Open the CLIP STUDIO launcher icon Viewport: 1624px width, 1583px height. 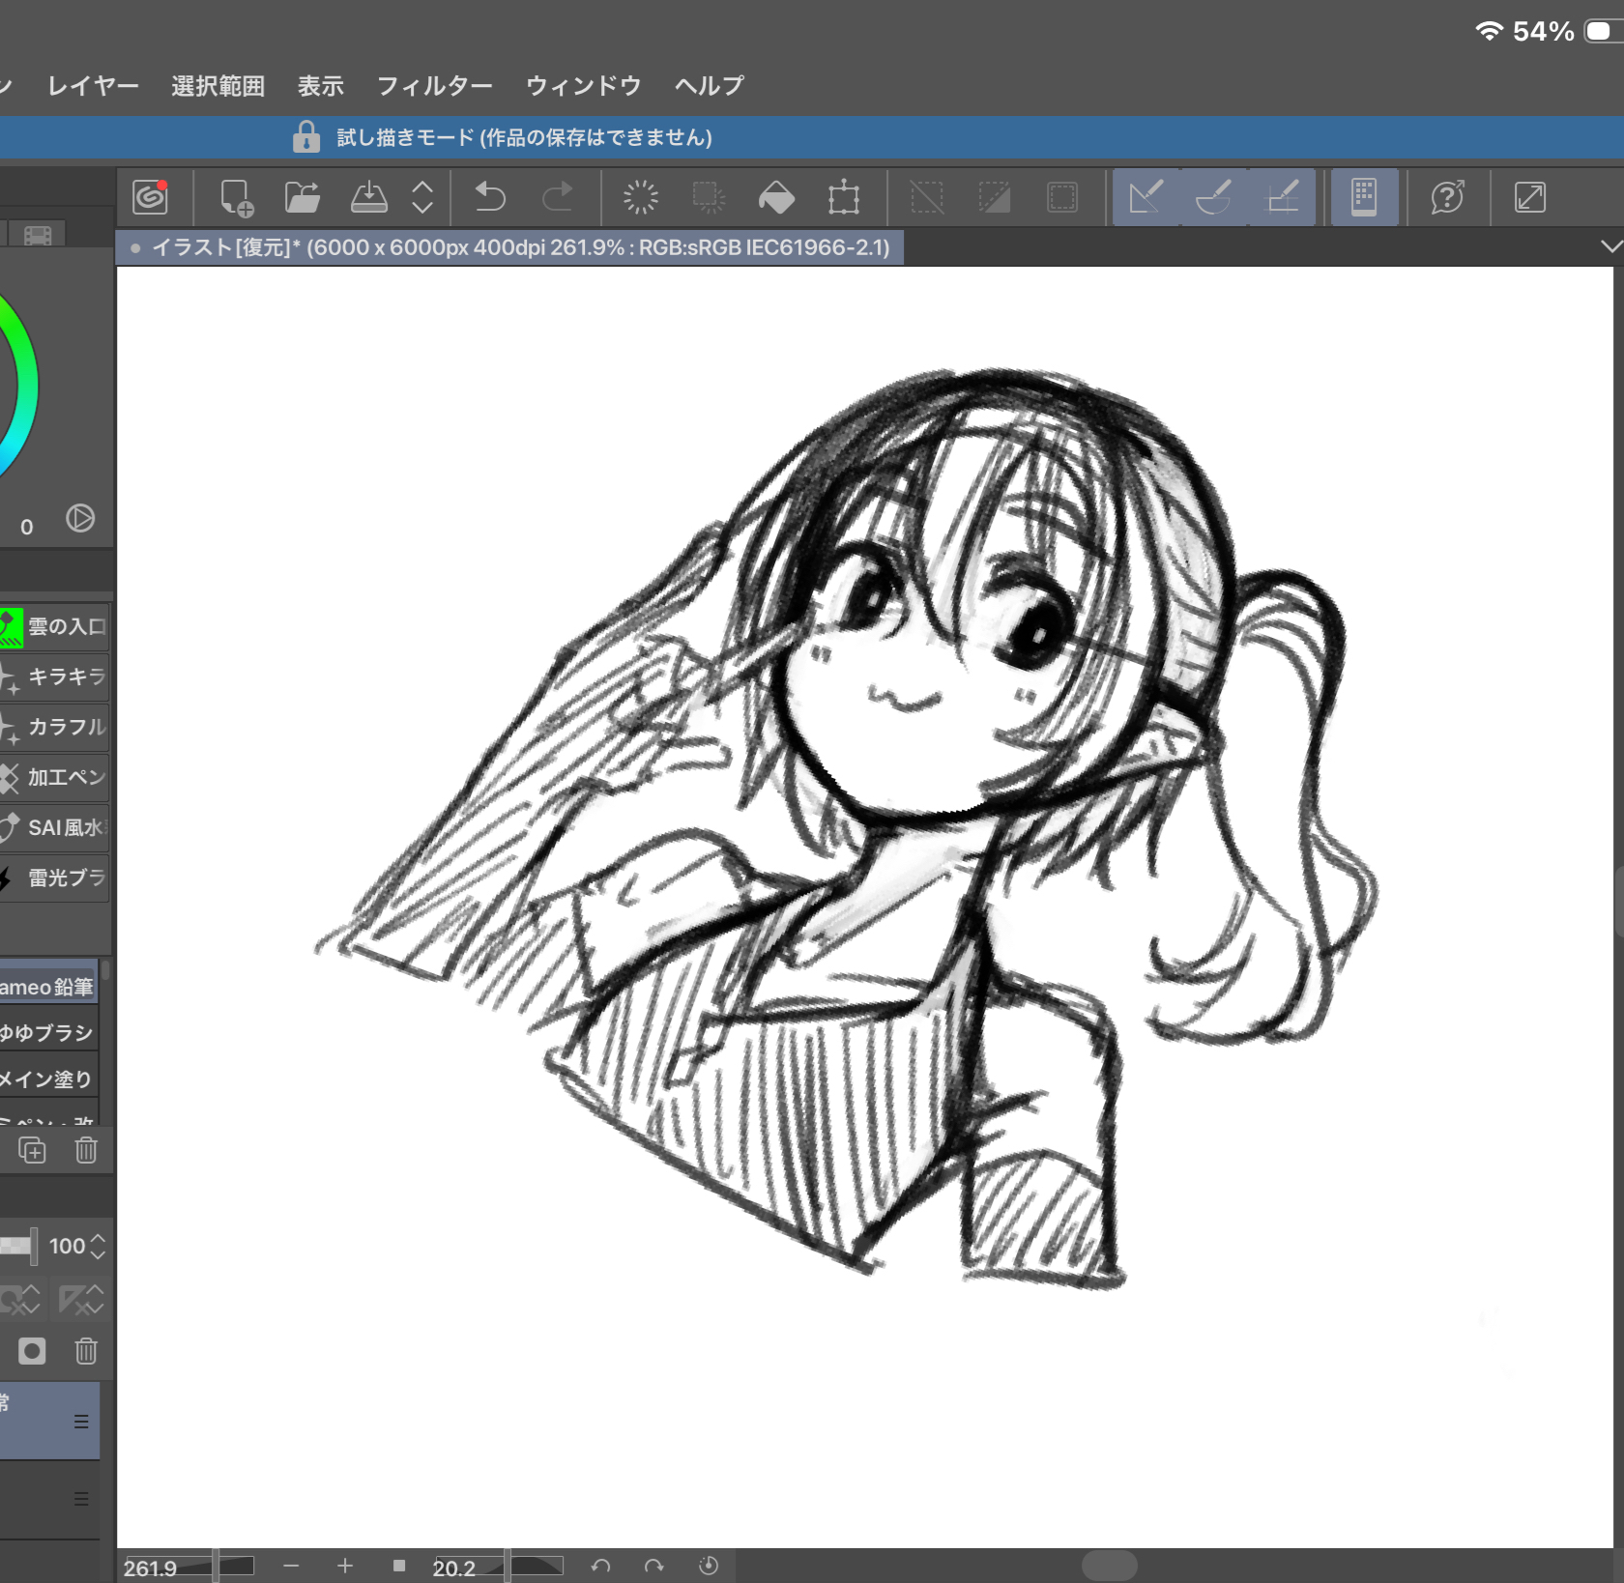(x=150, y=197)
